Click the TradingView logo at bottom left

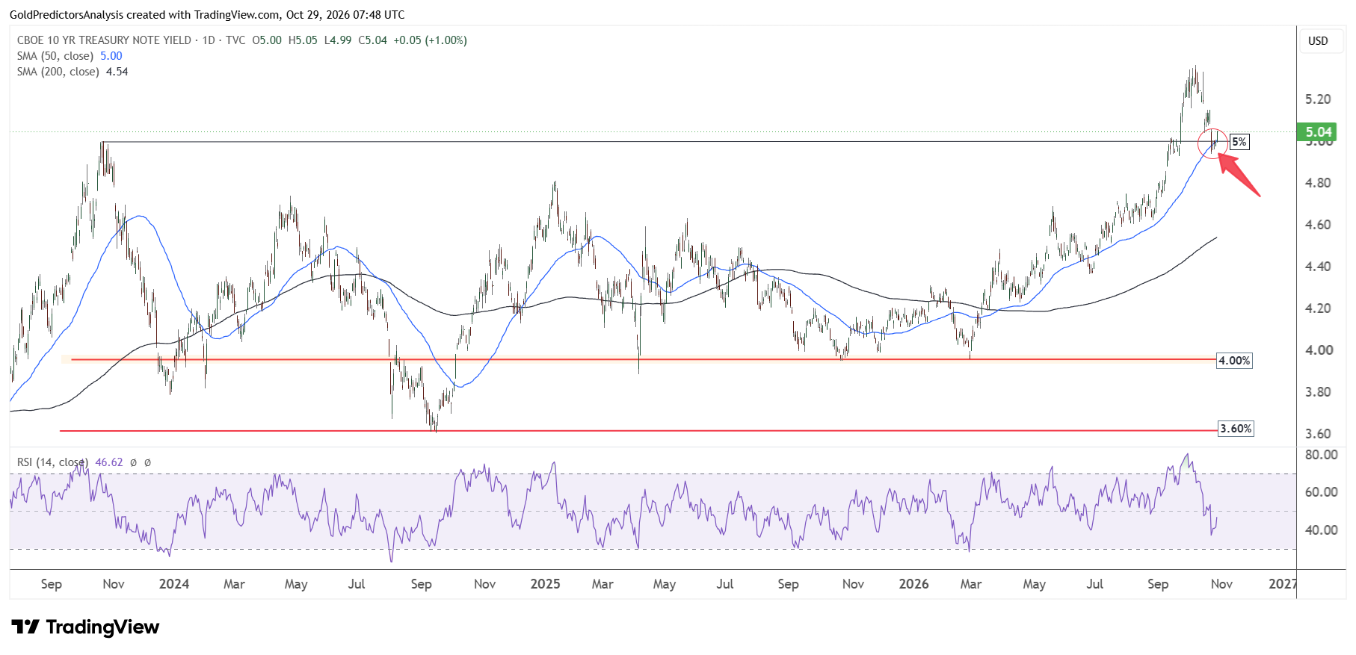tap(85, 627)
